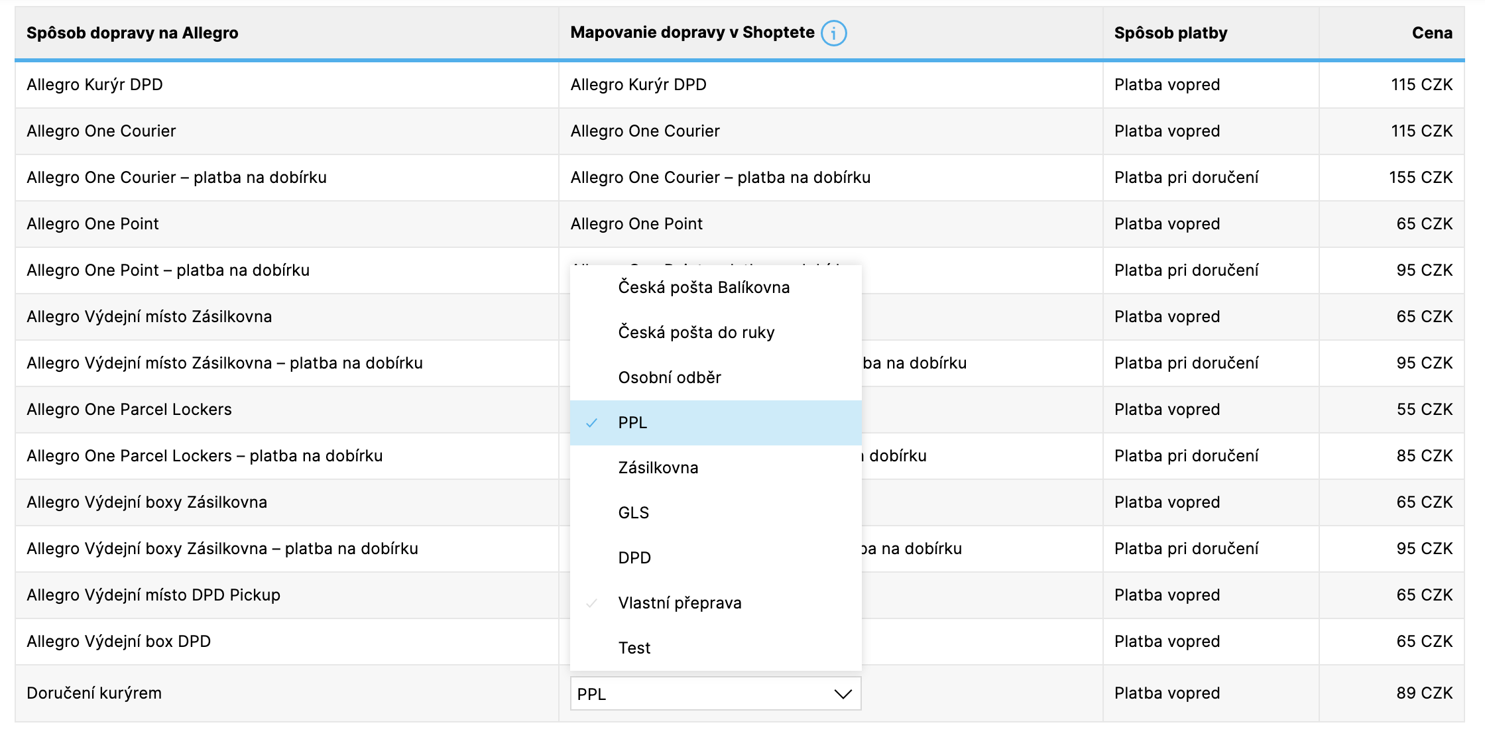This screenshot has width=1485, height=749.
Task: Select the Test shipping option
Action: point(634,648)
